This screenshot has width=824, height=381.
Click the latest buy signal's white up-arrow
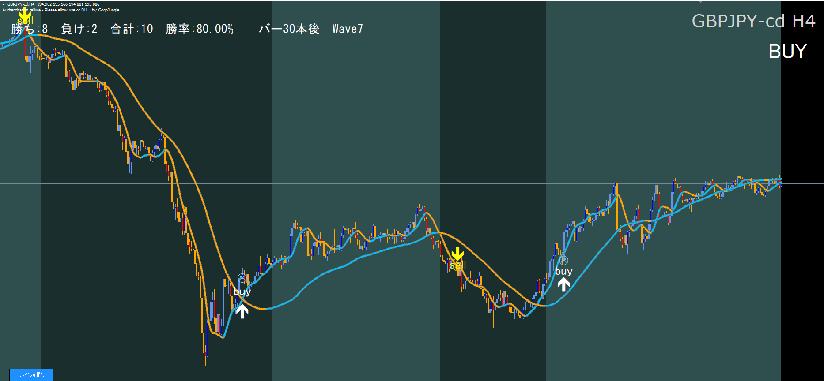(563, 285)
